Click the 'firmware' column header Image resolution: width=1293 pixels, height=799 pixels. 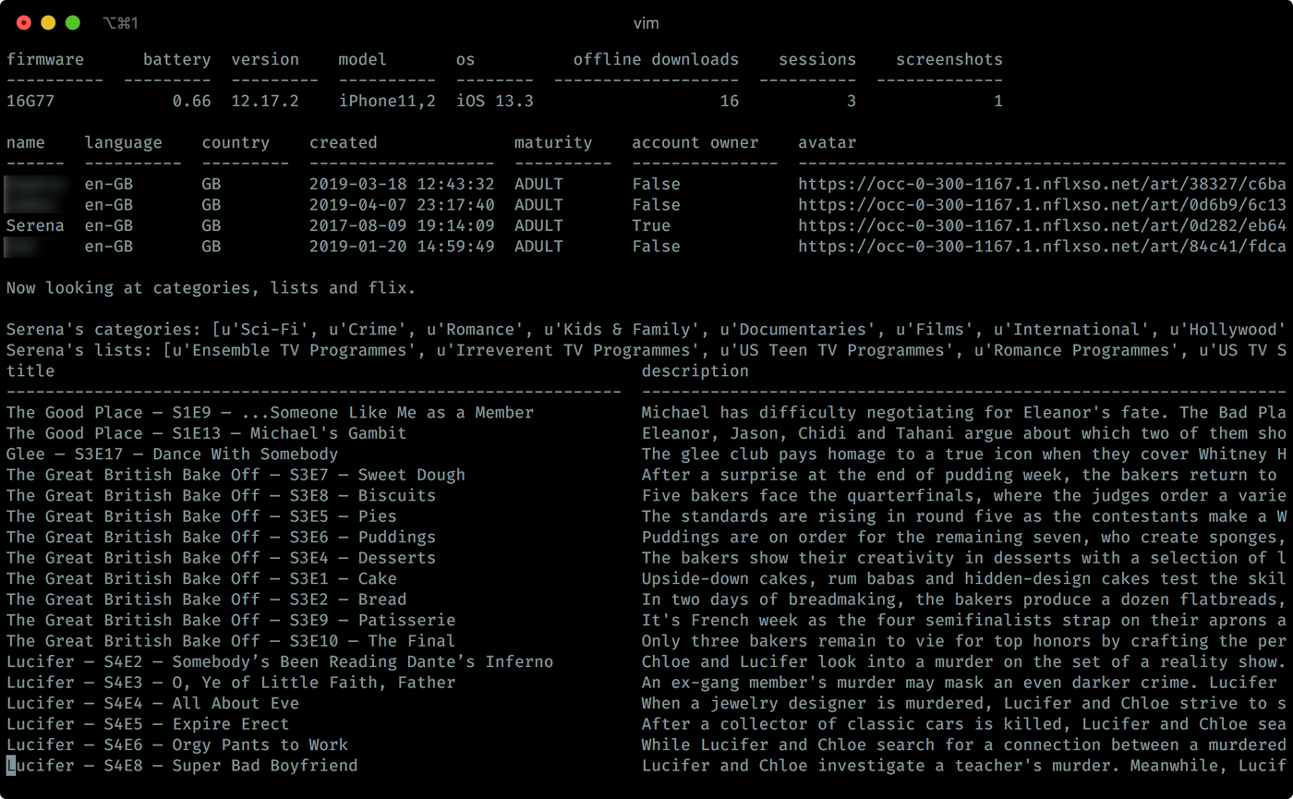pos(45,59)
